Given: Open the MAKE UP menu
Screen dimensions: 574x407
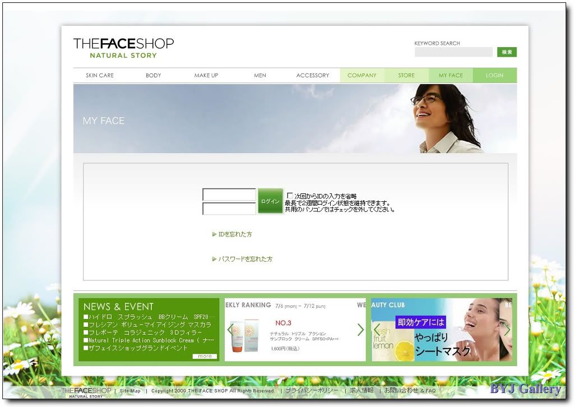Looking at the screenshot, I should tap(206, 75).
